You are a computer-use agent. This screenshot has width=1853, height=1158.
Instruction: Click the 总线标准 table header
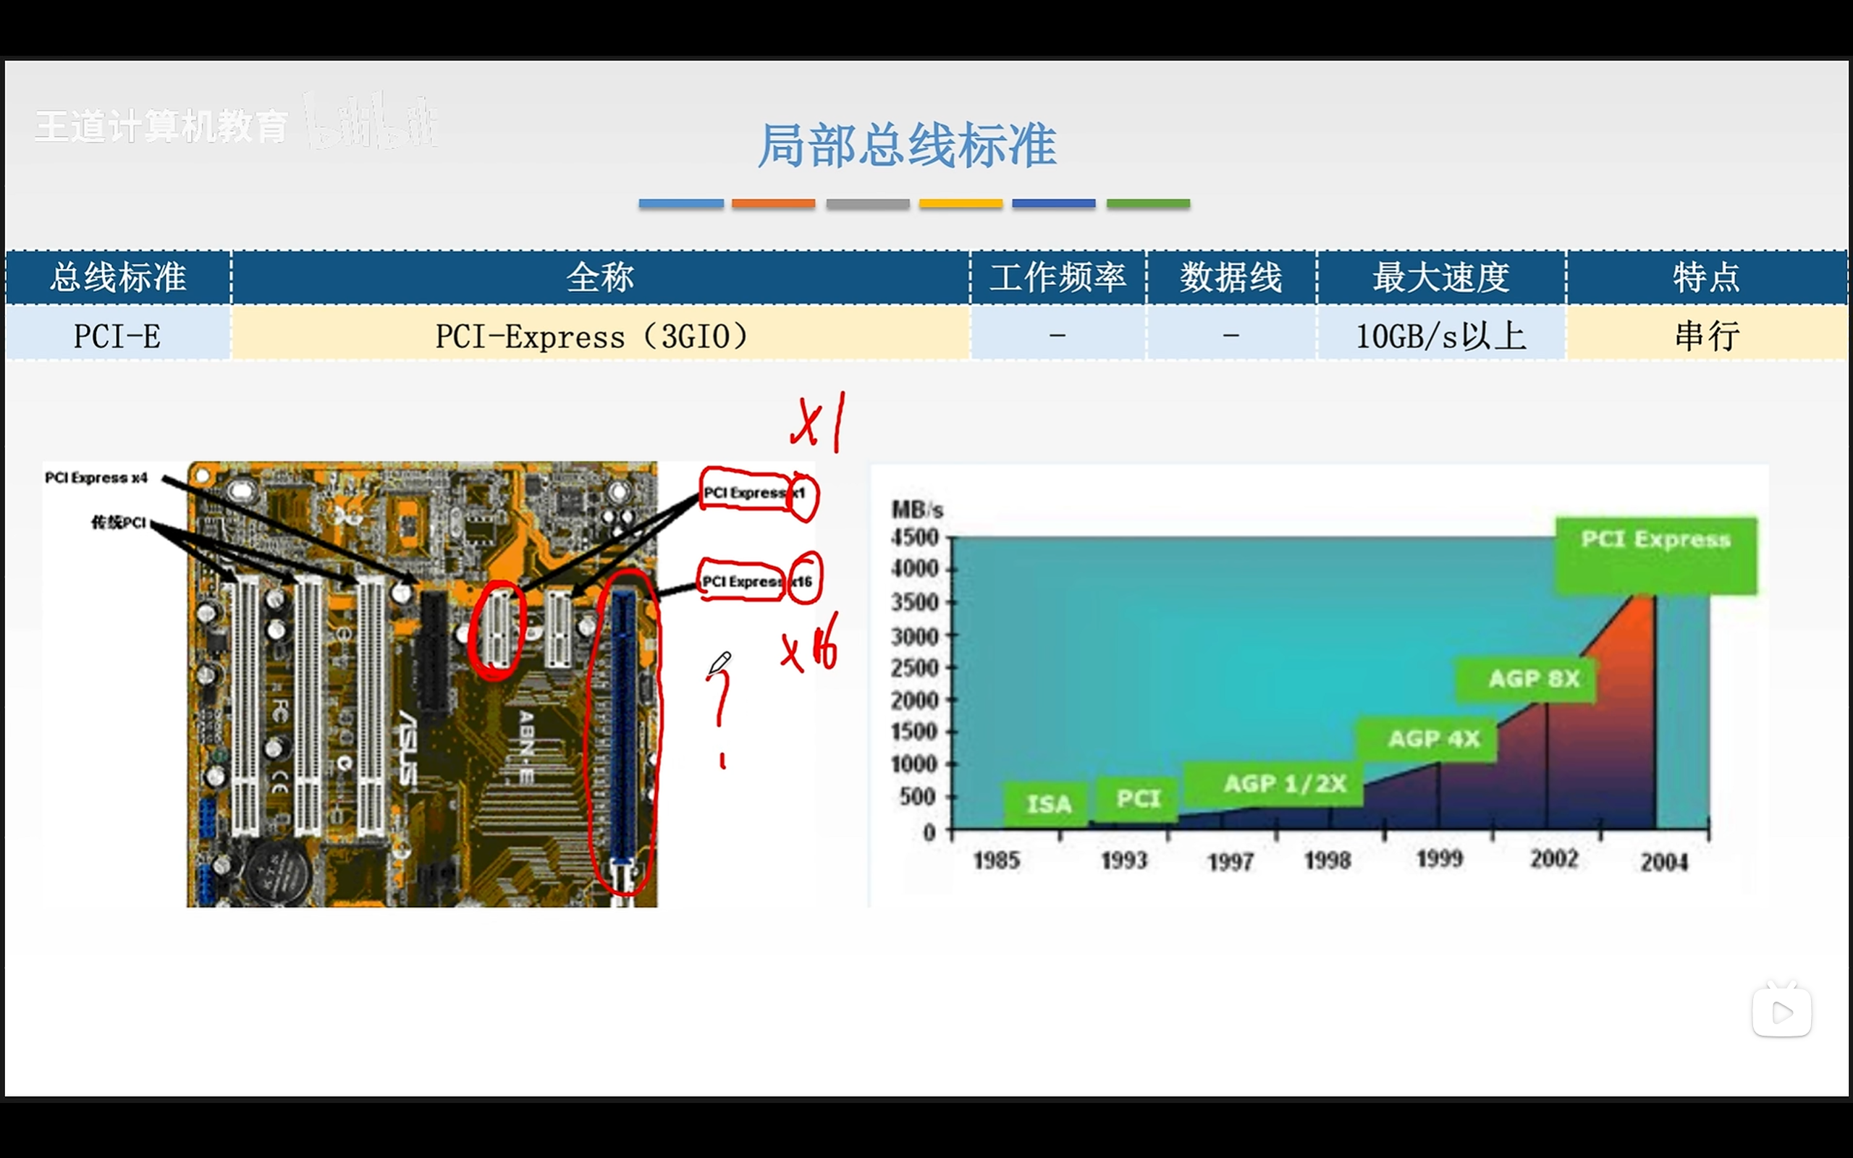(x=118, y=277)
